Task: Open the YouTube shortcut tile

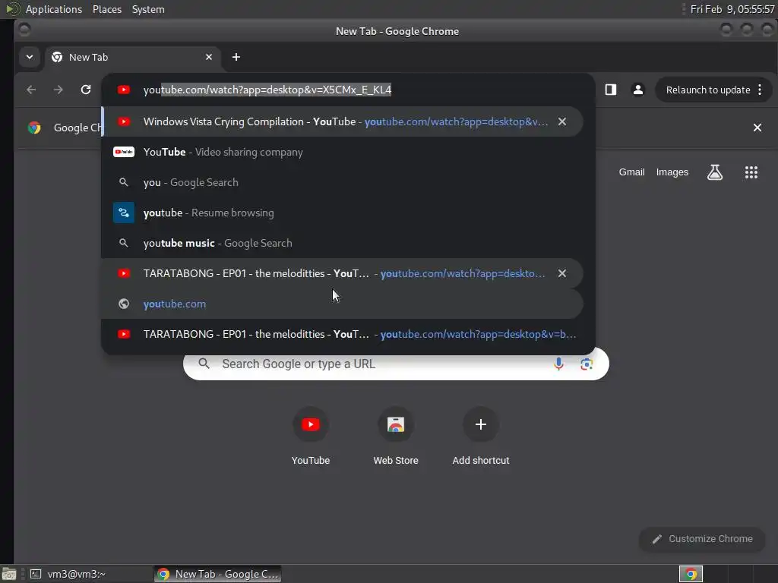Action: [311, 436]
